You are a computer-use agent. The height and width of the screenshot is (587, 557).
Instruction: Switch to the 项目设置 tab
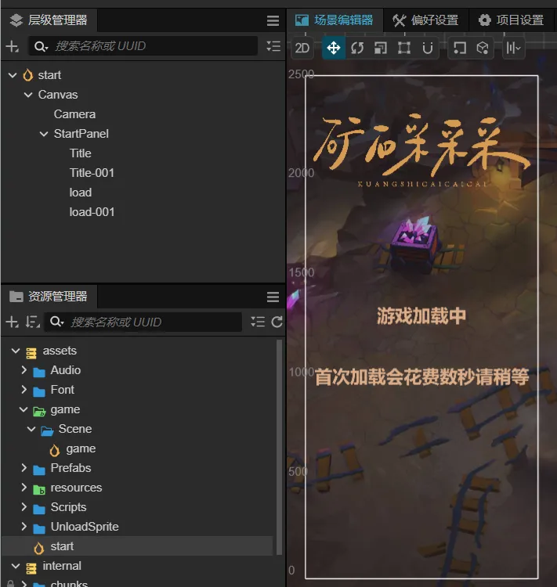(512, 20)
